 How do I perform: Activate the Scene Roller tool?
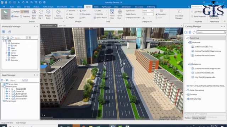click(x=34, y=14)
